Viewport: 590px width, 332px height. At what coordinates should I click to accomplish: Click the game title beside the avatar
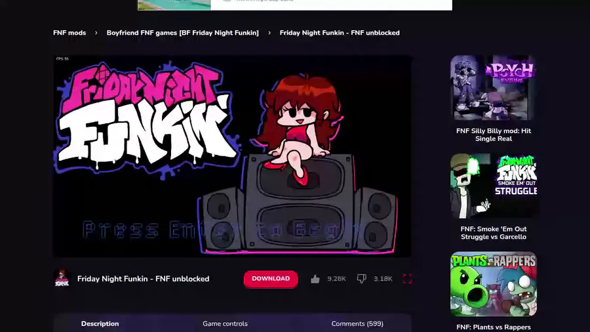point(144,279)
